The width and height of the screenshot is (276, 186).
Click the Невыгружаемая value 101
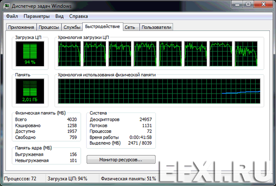73,160
